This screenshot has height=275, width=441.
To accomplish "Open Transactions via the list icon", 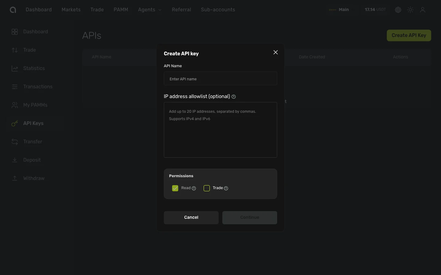I will pos(15,87).
